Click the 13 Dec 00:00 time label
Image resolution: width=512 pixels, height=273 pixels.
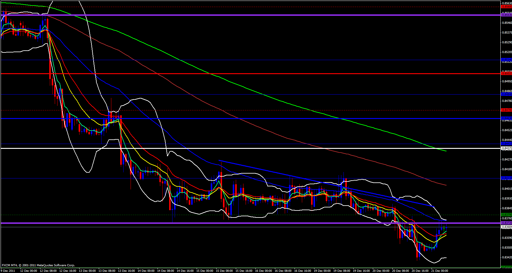[87, 271]
